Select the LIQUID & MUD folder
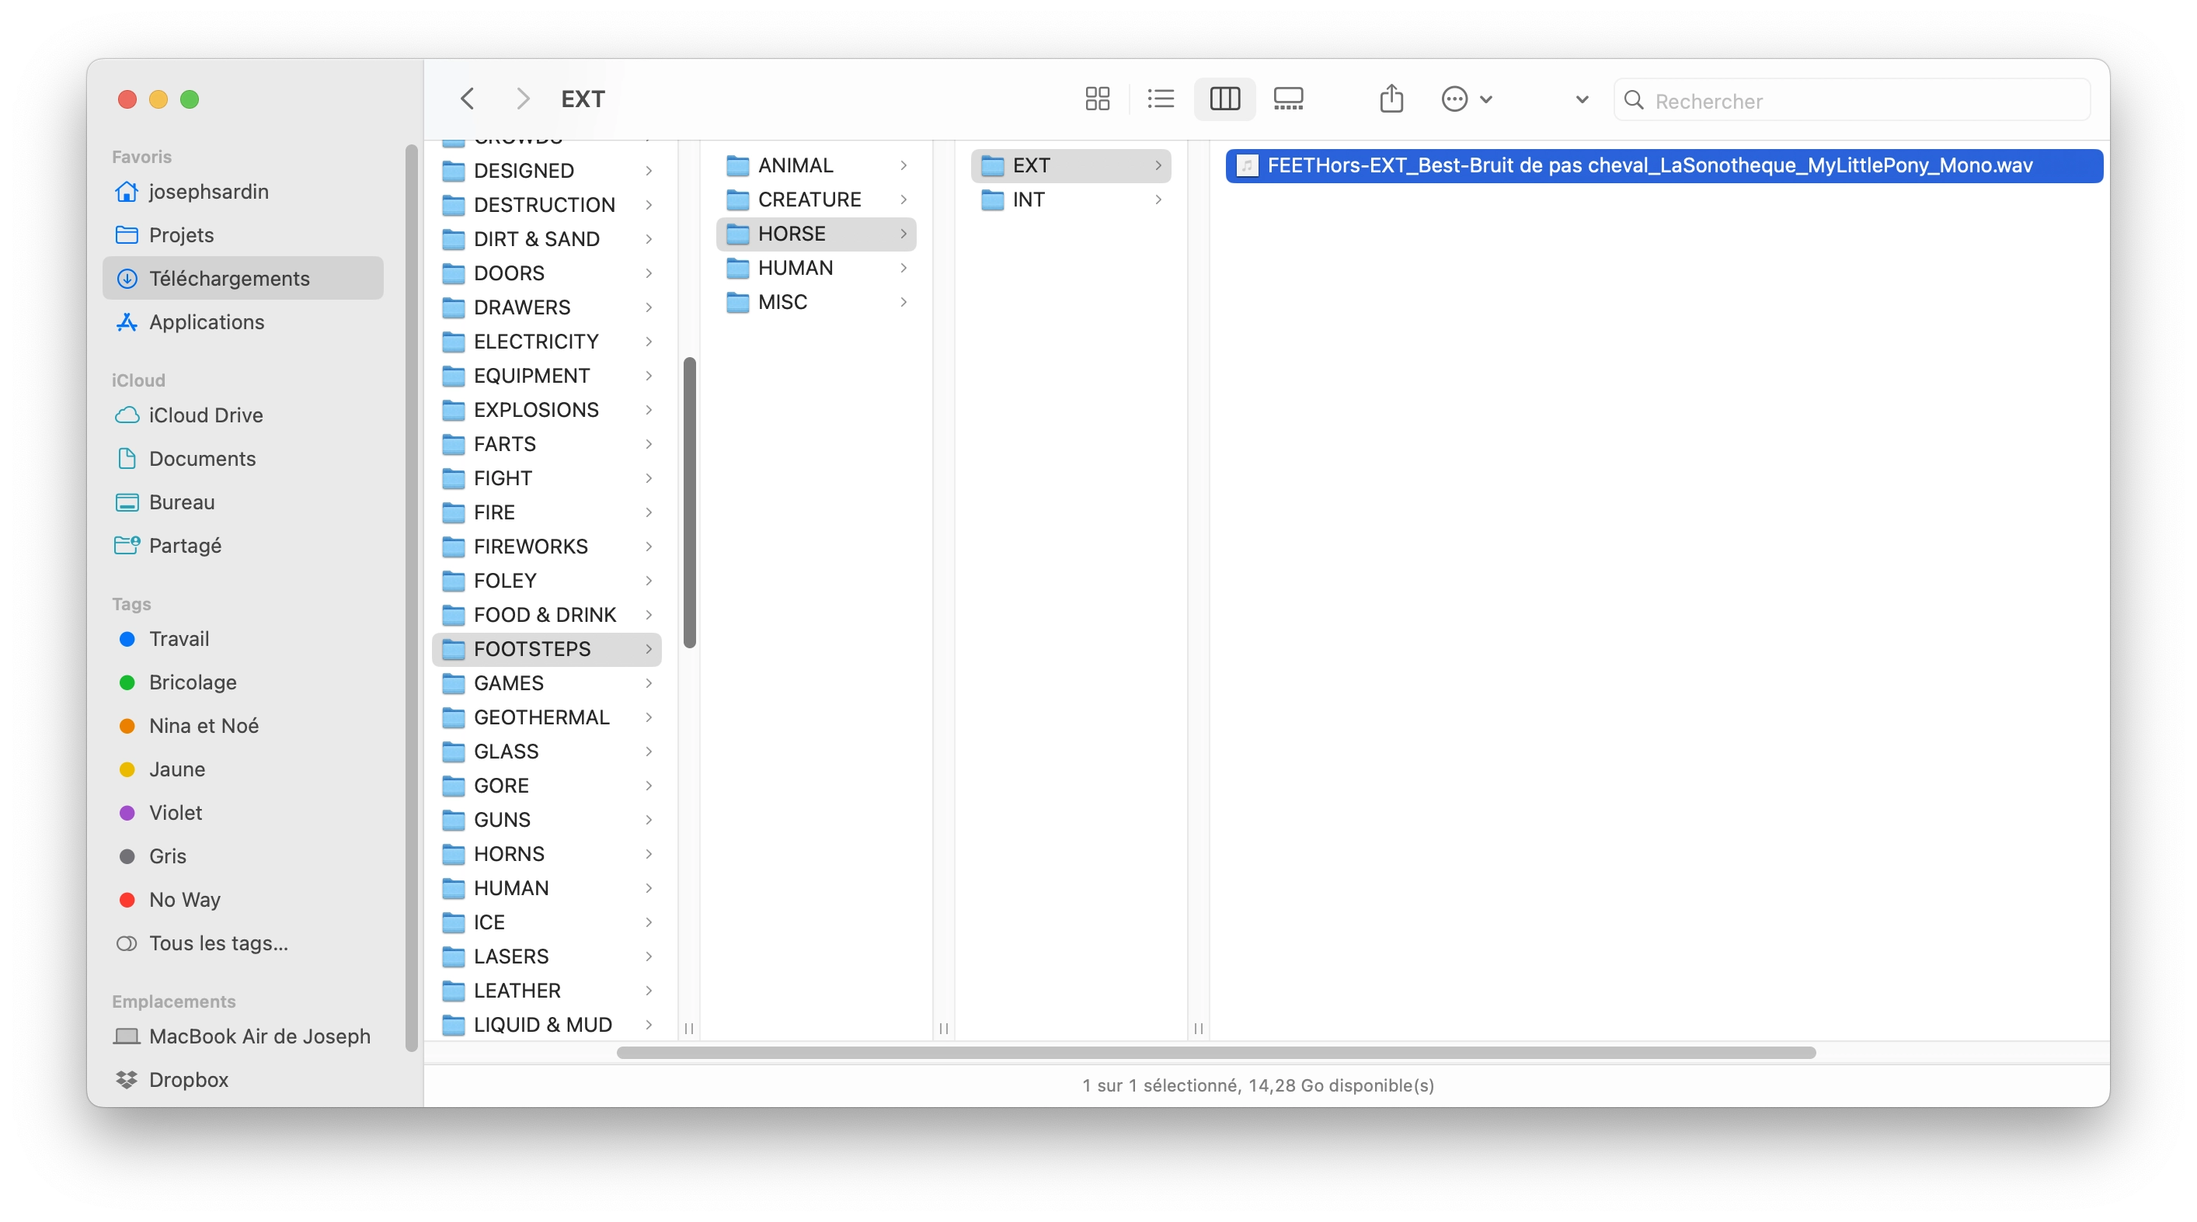The width and height of the screenshot is (2197, 1222). click(547, 1024)
